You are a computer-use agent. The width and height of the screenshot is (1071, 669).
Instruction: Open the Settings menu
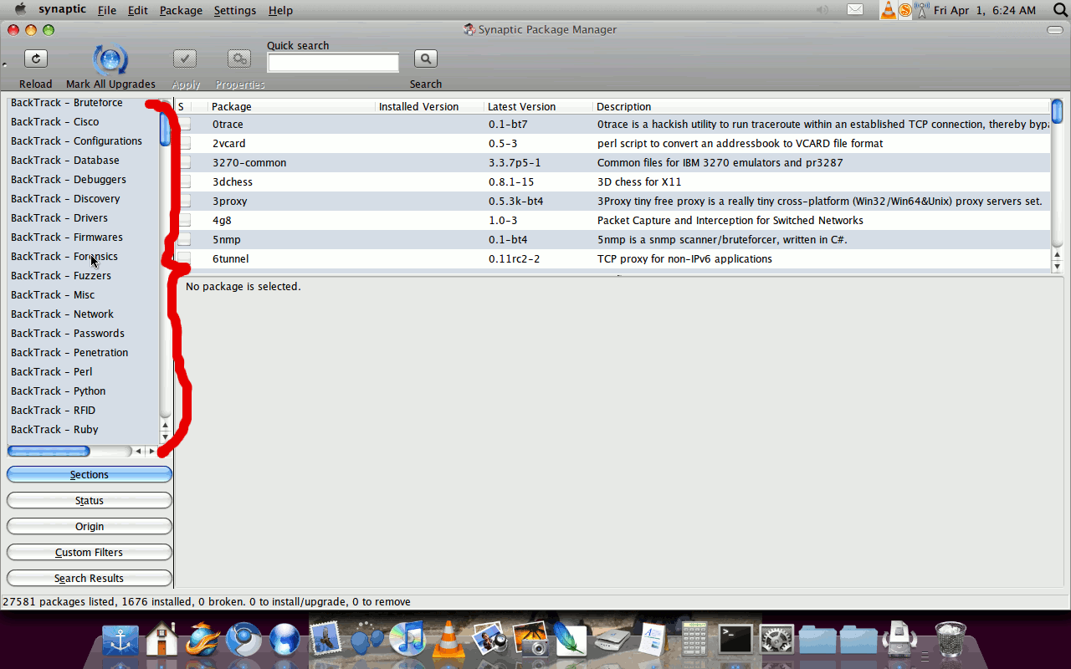click(235, 10)
